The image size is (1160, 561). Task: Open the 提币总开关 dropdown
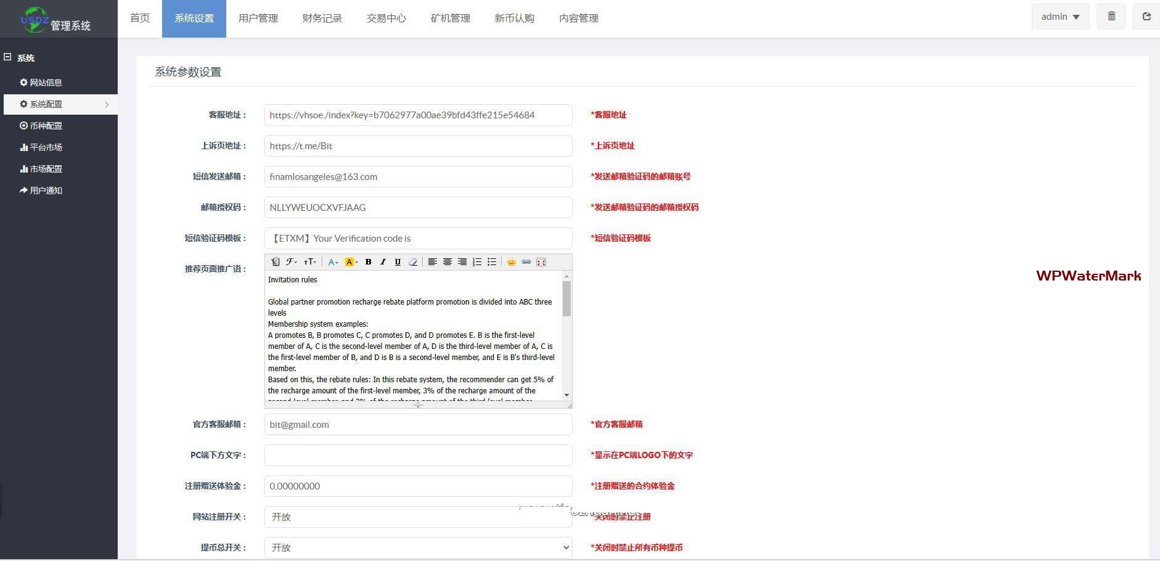418,547
